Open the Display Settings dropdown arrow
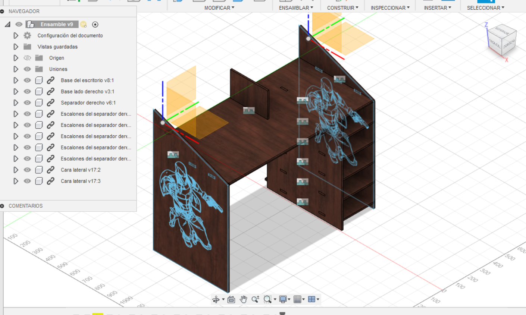 [289, 299]
